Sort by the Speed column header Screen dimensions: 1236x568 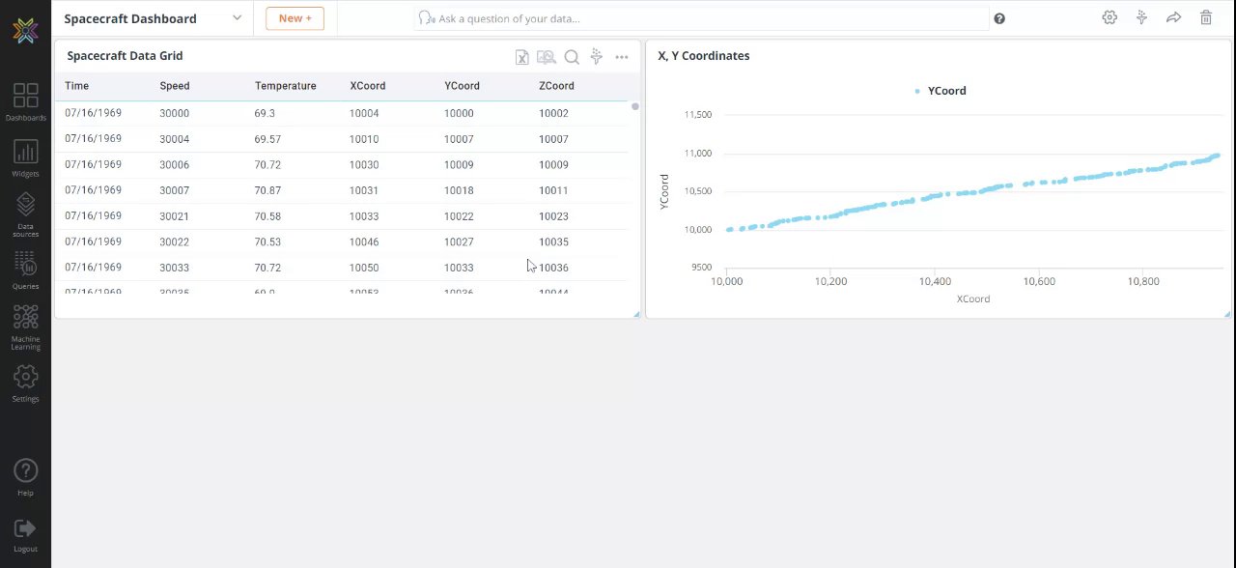[x=175, y=86]
